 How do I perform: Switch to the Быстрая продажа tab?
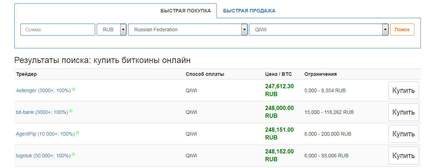click(249, 11)
